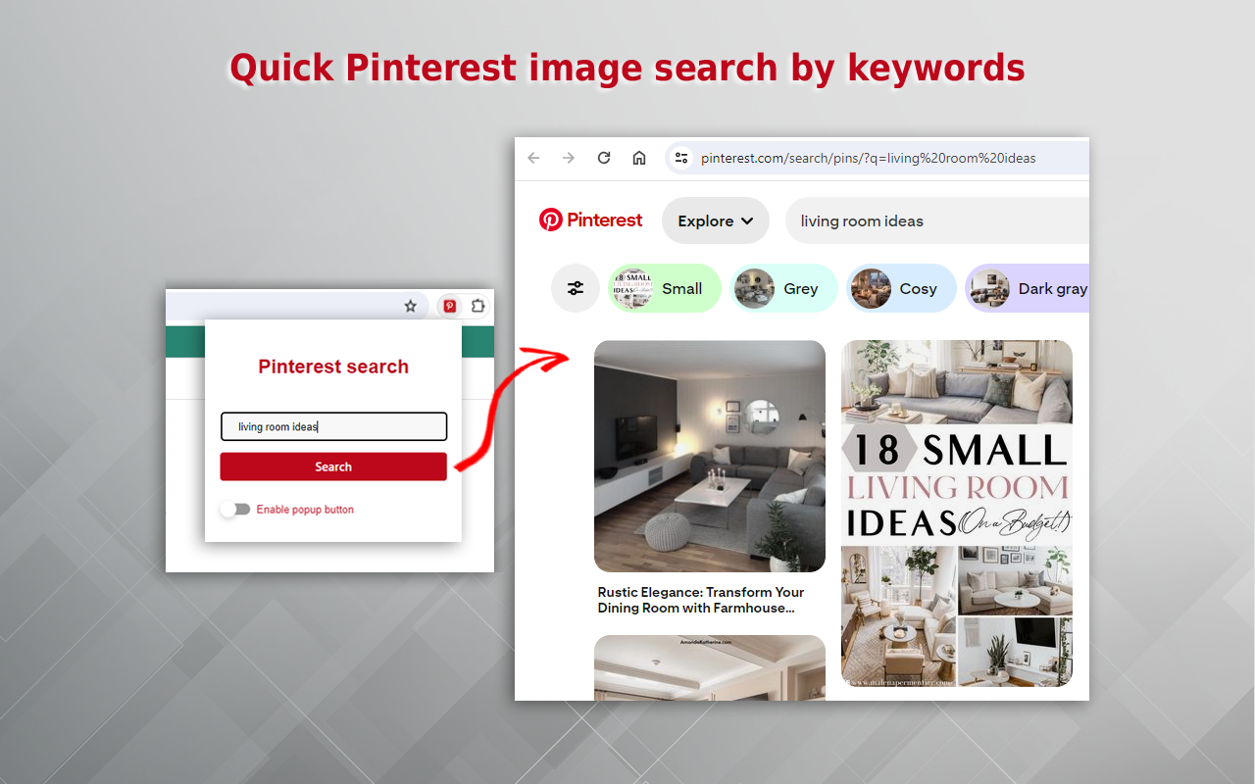Image resolution: width=1255 pixels, height=784 pixels.
Task: Open the Pinterest extension icon in toolbar
Action: point(449,306)
